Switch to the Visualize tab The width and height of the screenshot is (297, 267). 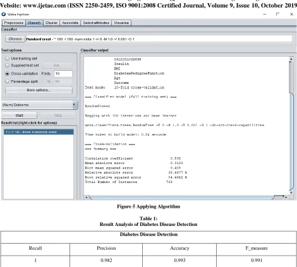pos(121,23)
